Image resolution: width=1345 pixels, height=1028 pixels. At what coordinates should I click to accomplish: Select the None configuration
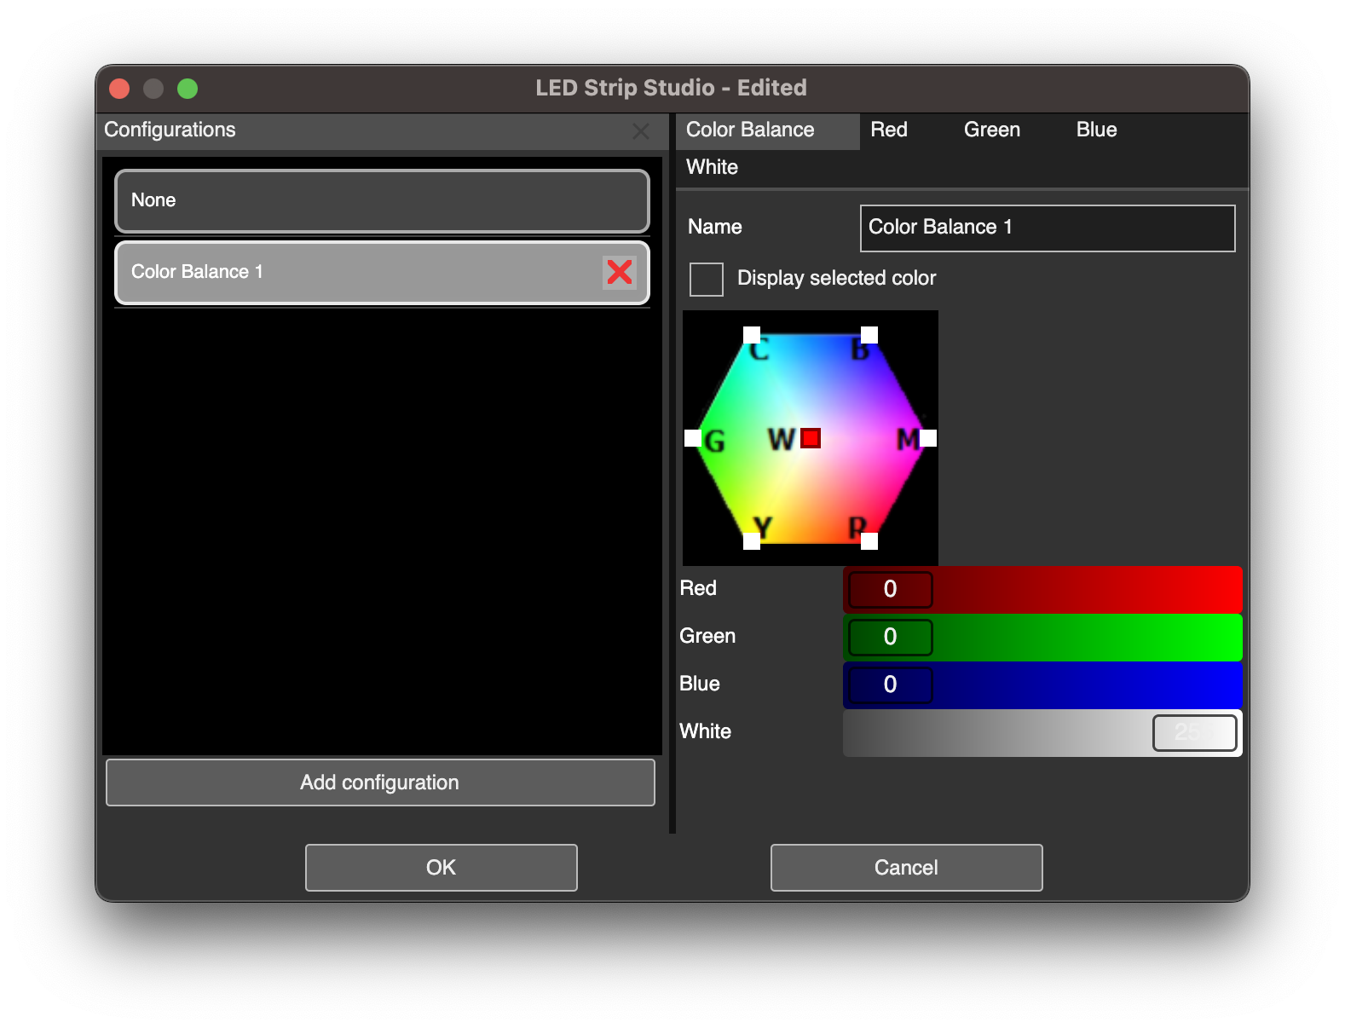tap(382, 200)
